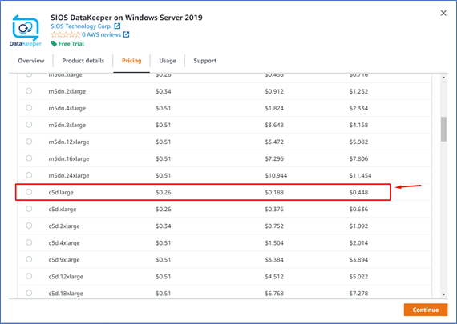This screenshot has height=324, width=457.
Task: Select the m5dn.12xlarge radio button
Action: 29,142
